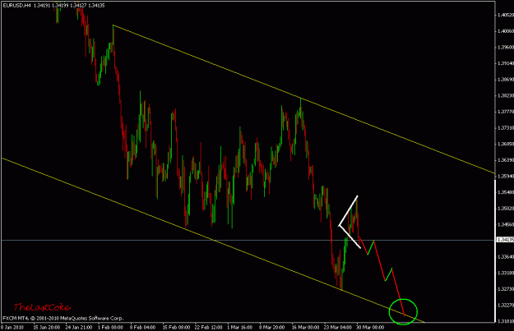Screen dimensions: 514x331
Task: Click the 1.3869 price scale label
Action: click(506, 80)
